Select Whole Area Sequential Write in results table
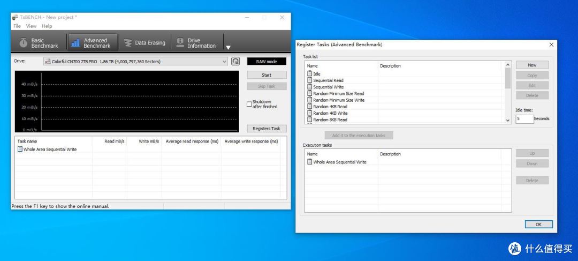Screen dimensions: 578x261 point(47,149)
